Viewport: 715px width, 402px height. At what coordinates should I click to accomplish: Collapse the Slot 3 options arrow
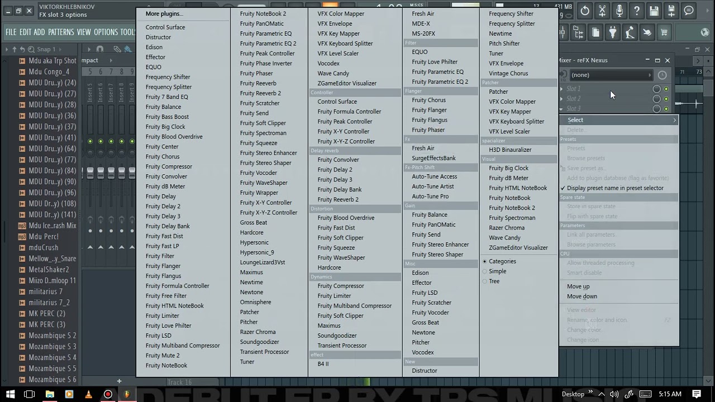[x=561, y=109]
